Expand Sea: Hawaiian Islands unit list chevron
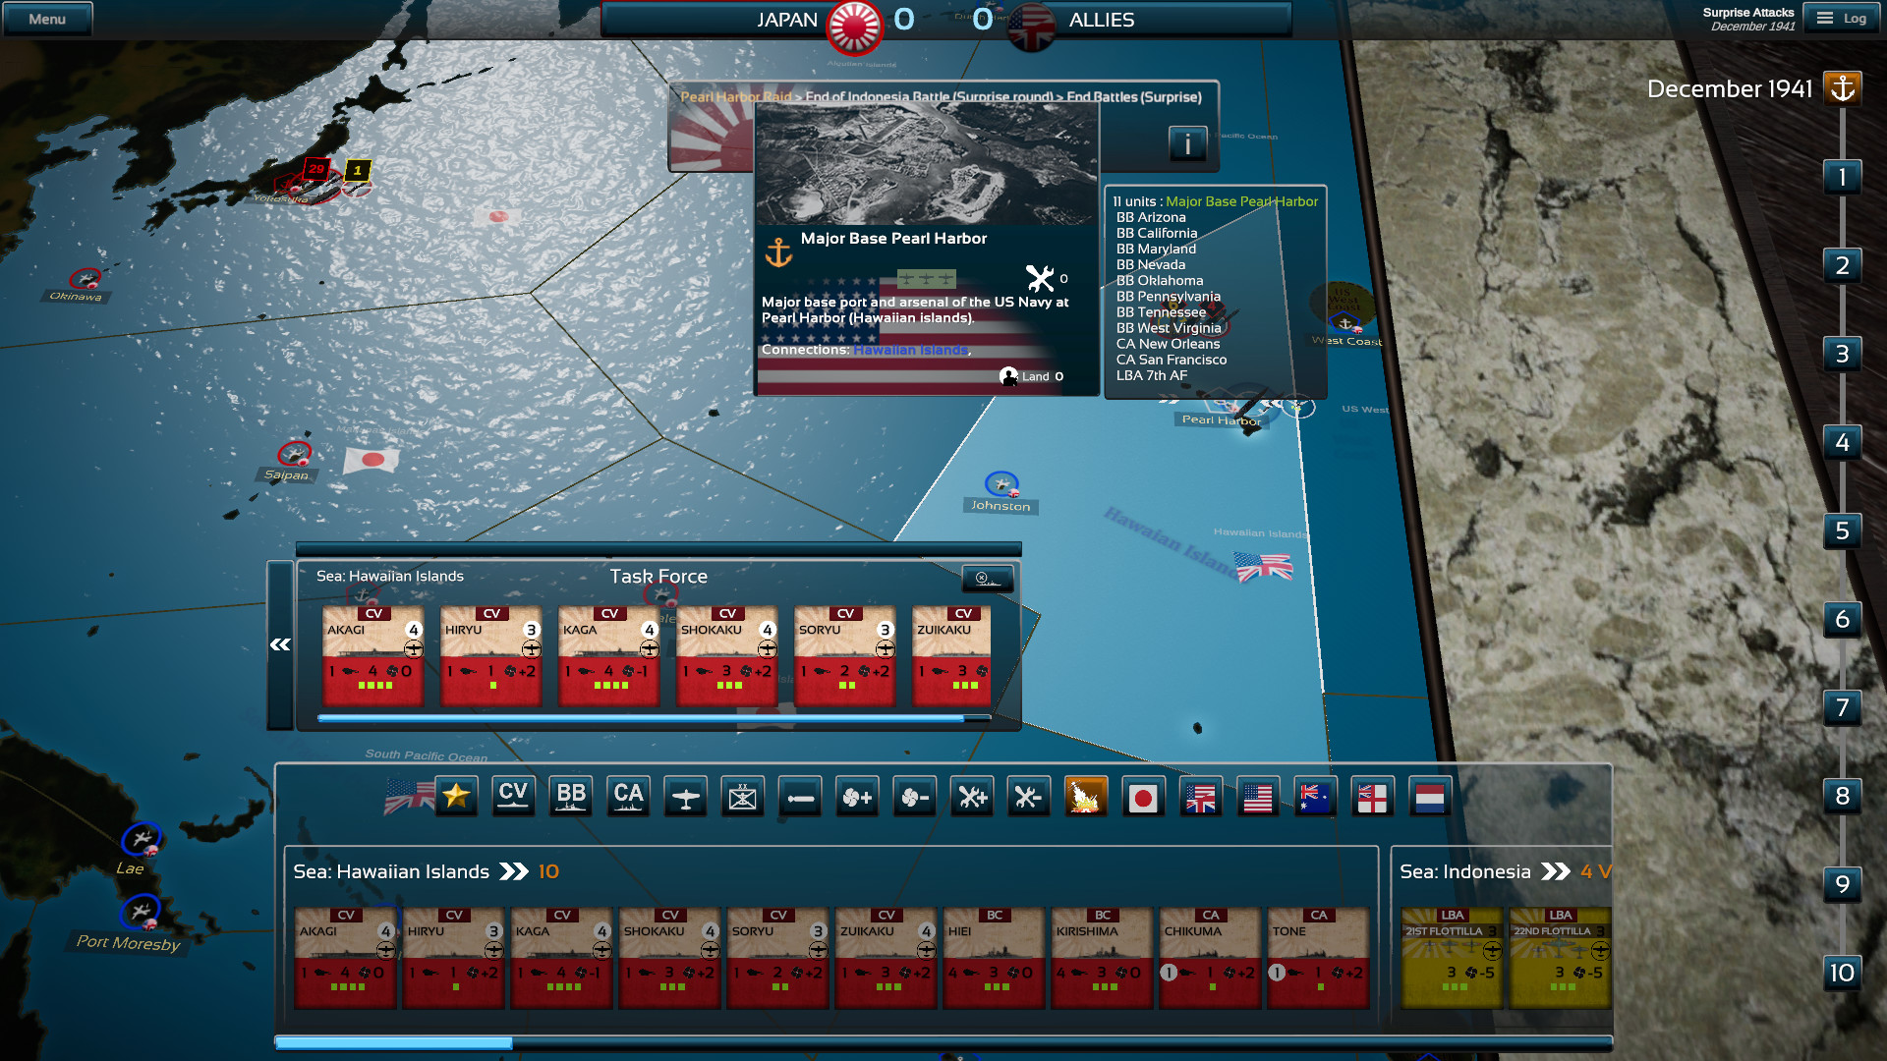Image resolution: width=1887 pixels, height=1061 pixels. point(513,870)
